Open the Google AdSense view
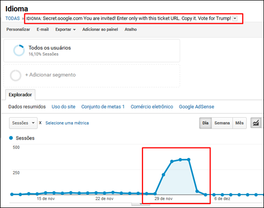Image resolution: width=264 pixels, height=208 pixels. [x=197, y=107]
